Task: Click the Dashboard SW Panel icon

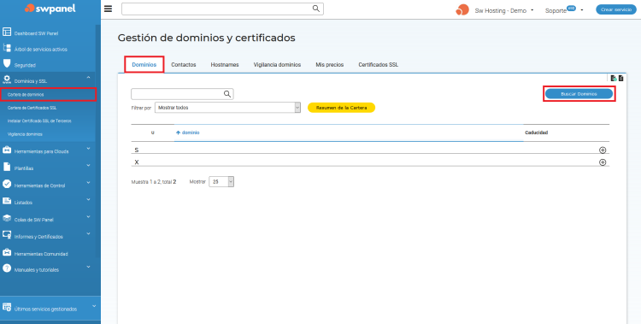Action: (x=7, y=32)
